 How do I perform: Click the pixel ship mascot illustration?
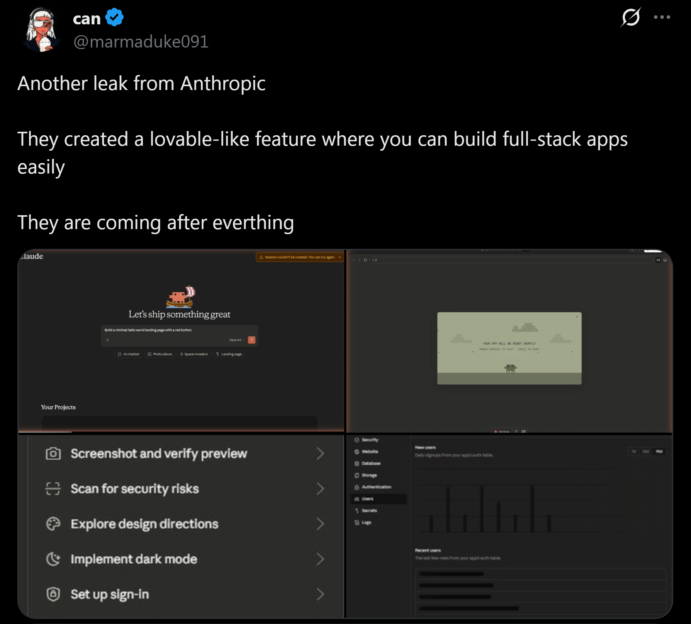[x=181, y=296]
